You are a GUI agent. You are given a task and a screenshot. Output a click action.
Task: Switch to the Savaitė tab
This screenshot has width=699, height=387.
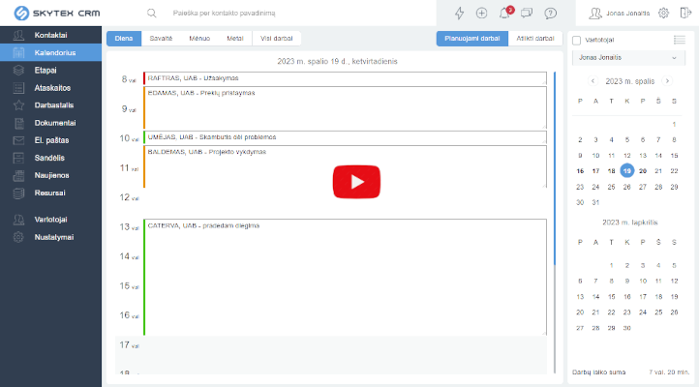click(161, 39)
